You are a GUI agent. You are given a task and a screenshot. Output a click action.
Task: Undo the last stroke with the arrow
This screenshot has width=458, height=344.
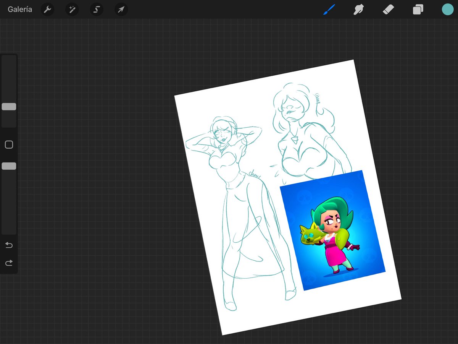click(9, 245)
